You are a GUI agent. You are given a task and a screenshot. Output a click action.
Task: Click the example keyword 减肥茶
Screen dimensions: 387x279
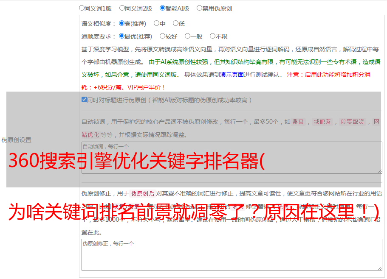click(x=322, y=122)
